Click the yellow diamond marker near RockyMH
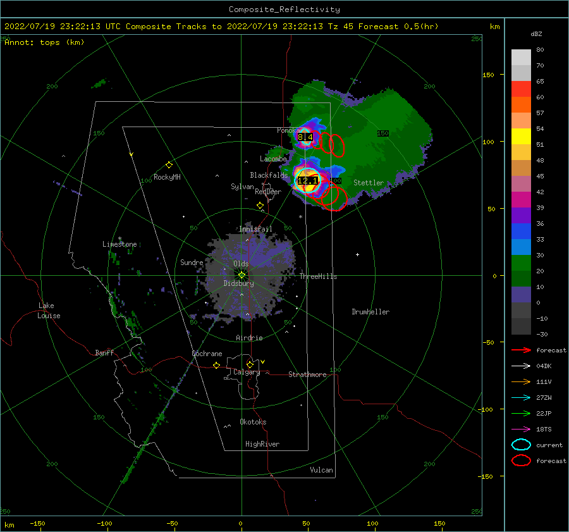569x532 pixels. coord(169,165)
